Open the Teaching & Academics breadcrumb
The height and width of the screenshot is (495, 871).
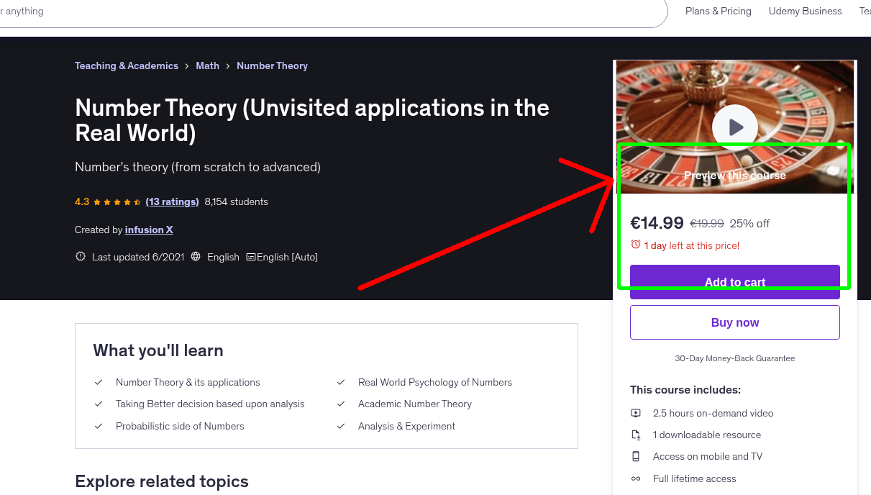click(127, 65)
